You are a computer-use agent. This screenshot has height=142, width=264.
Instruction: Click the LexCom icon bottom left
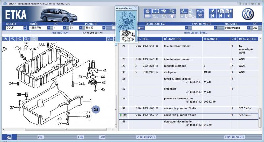coord(9,137)
